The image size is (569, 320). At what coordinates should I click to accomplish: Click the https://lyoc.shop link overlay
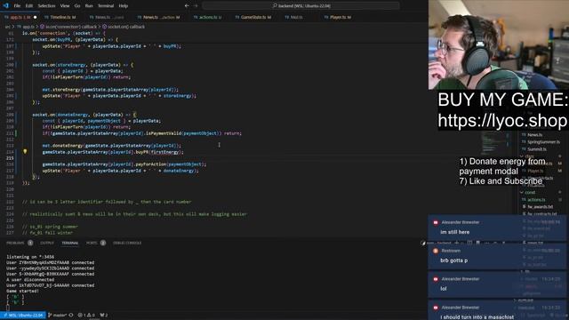pos(502,121)
